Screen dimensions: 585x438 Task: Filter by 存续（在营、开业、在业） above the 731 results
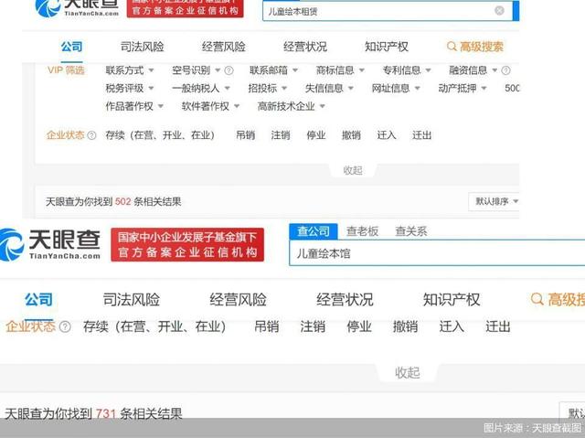[x=154, y=326]
